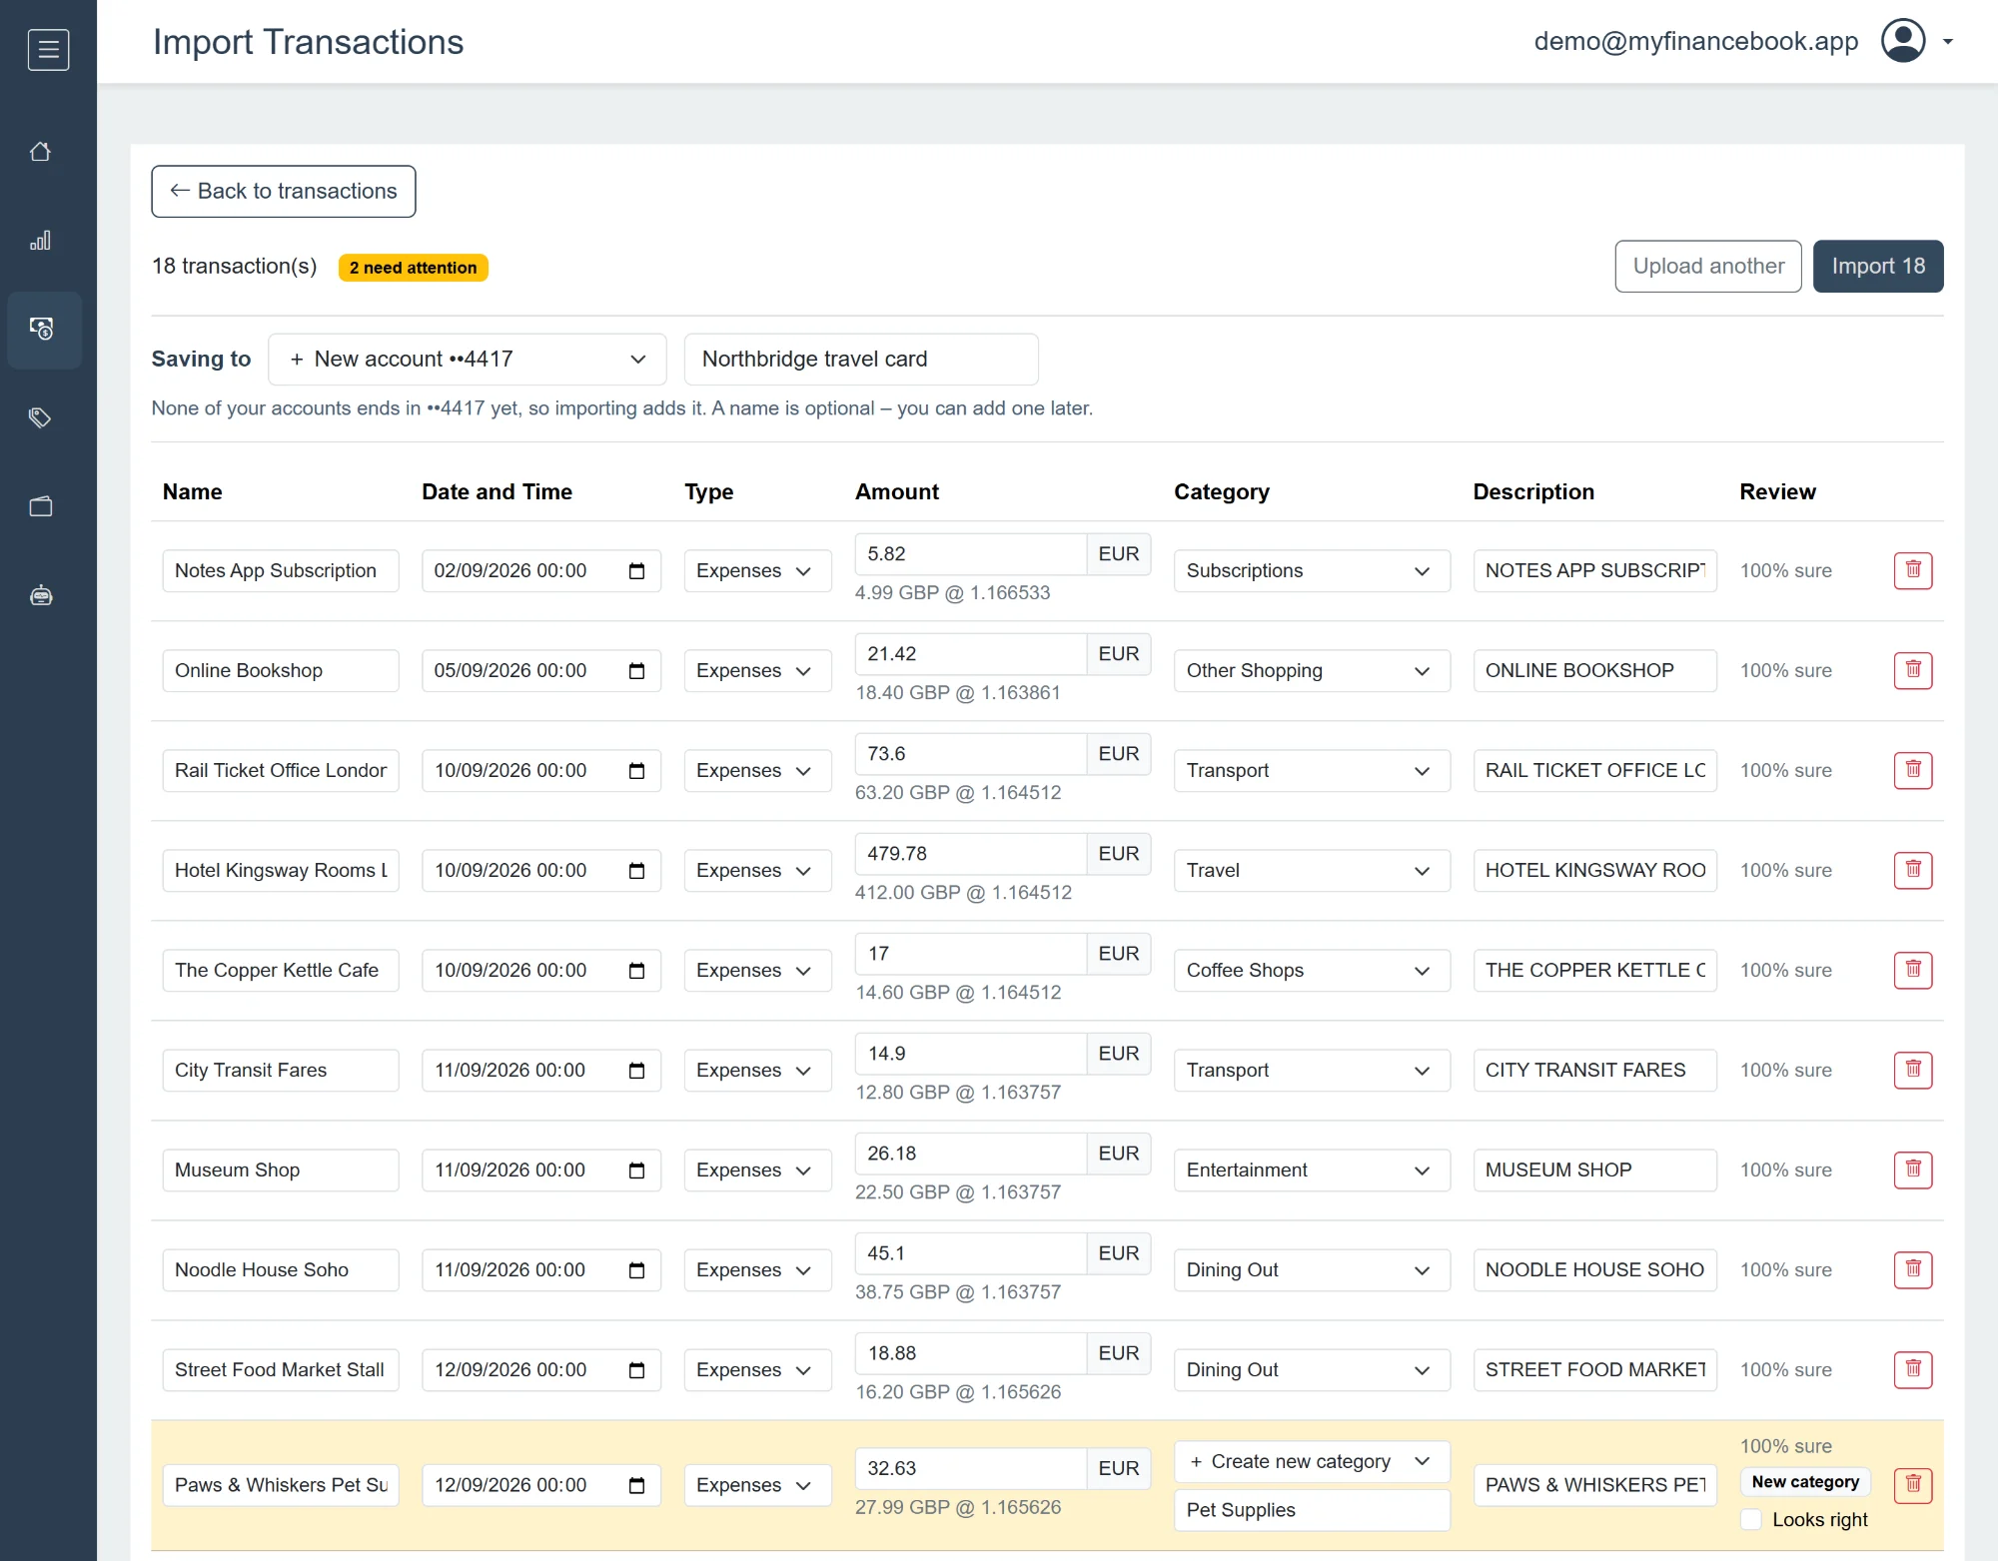This screenshot has width=1998, height=1561.
Task: Open the Create new category dropdown
Action: (1311, 1462)
